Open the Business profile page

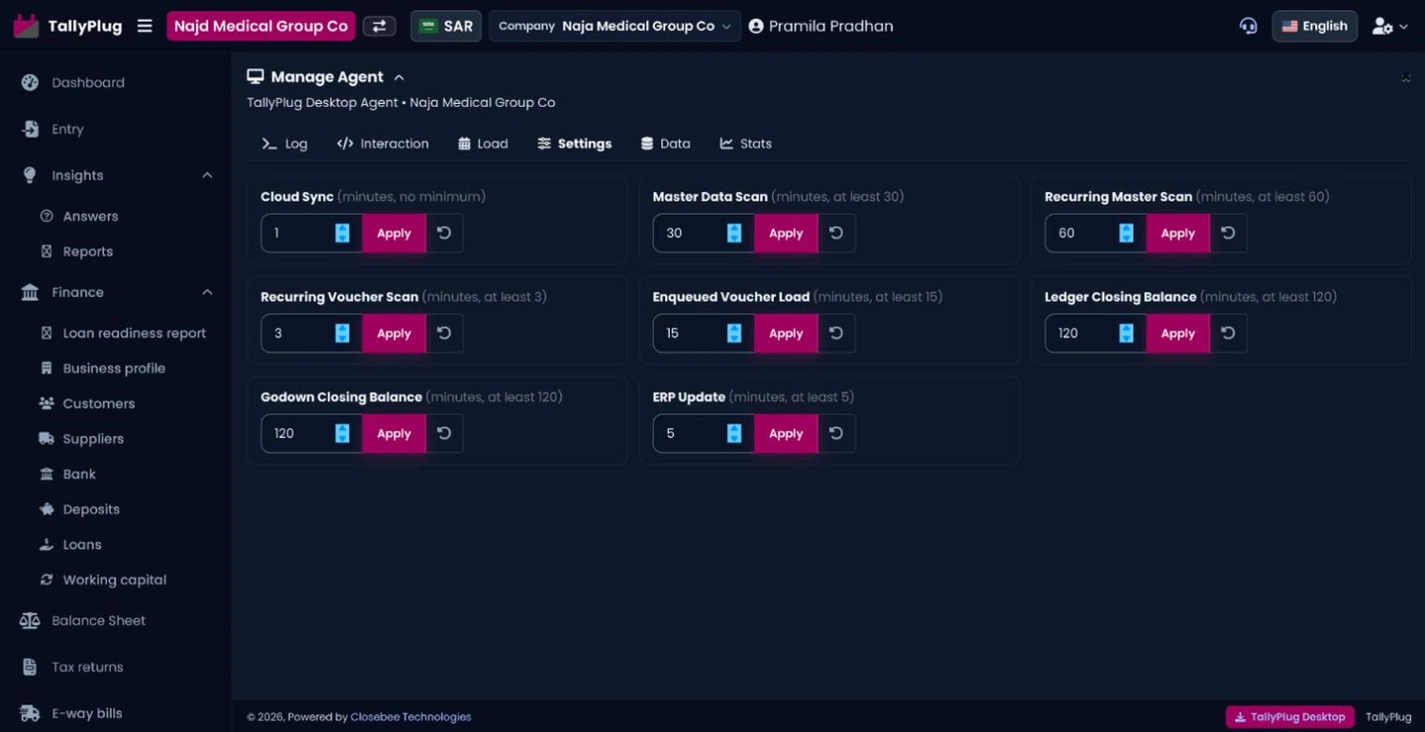pos(114,368)
